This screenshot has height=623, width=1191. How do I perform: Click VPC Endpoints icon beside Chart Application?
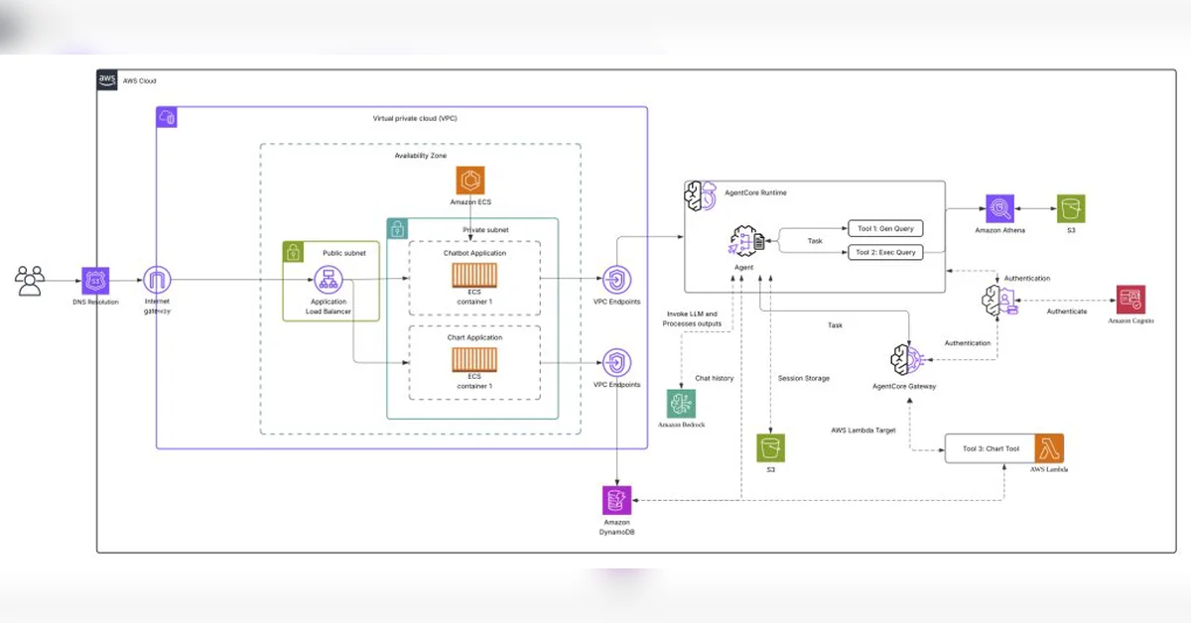[x=617, y=363]
